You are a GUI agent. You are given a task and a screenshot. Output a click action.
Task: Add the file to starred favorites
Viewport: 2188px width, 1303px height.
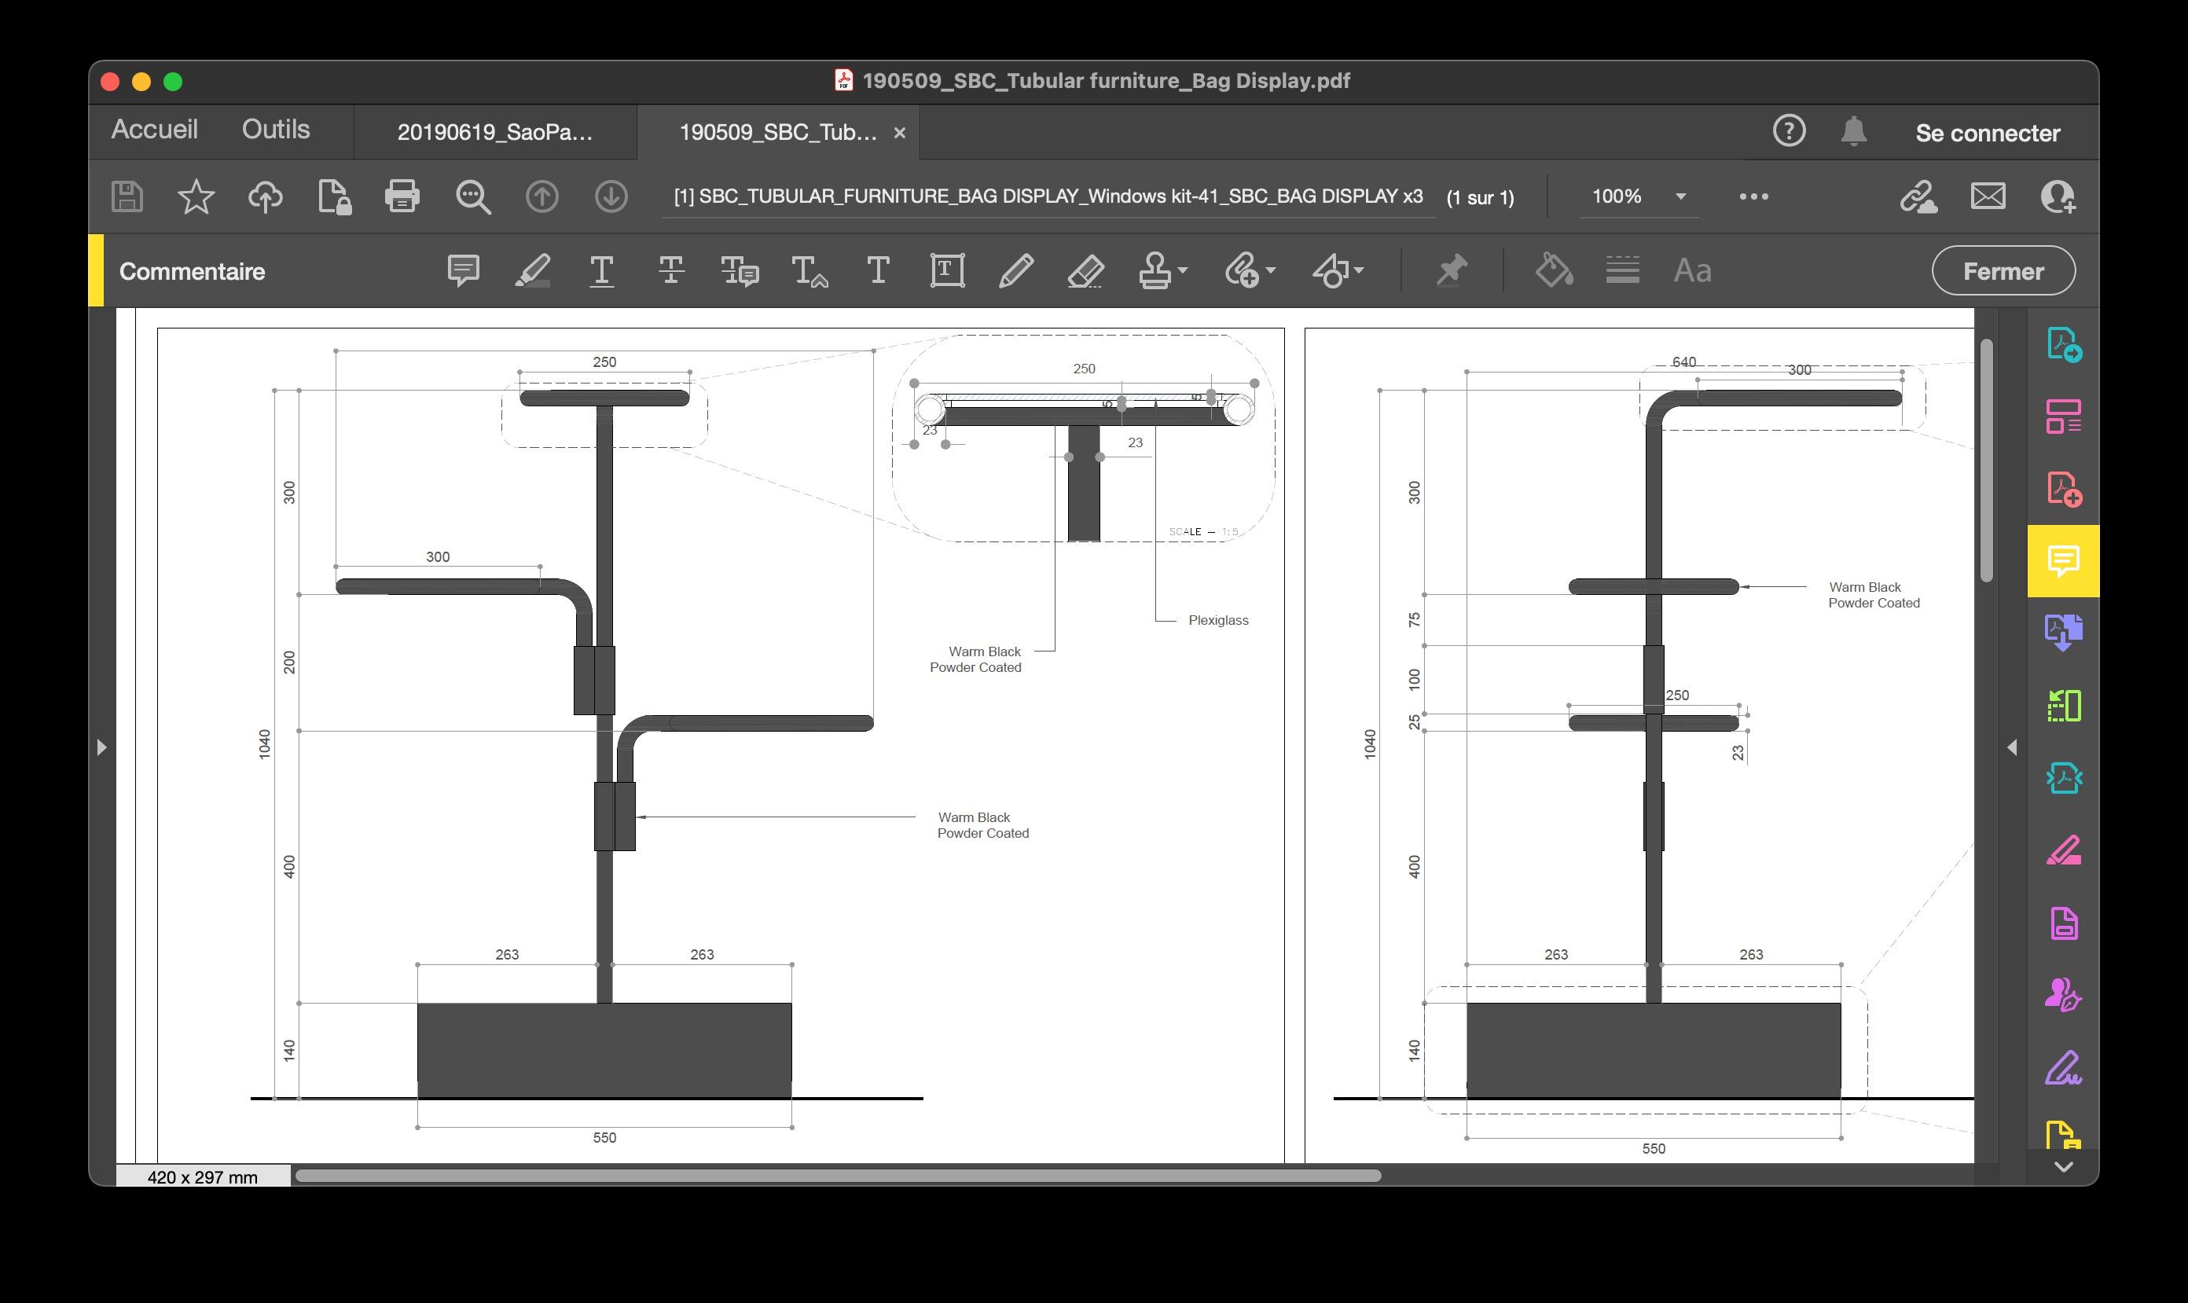point(196,196)
